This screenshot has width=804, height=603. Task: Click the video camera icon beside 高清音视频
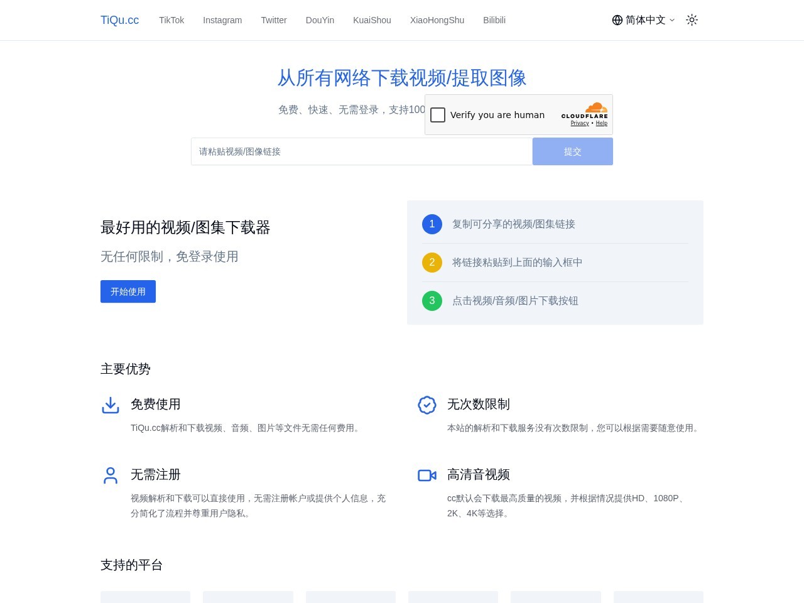point(427,475)
